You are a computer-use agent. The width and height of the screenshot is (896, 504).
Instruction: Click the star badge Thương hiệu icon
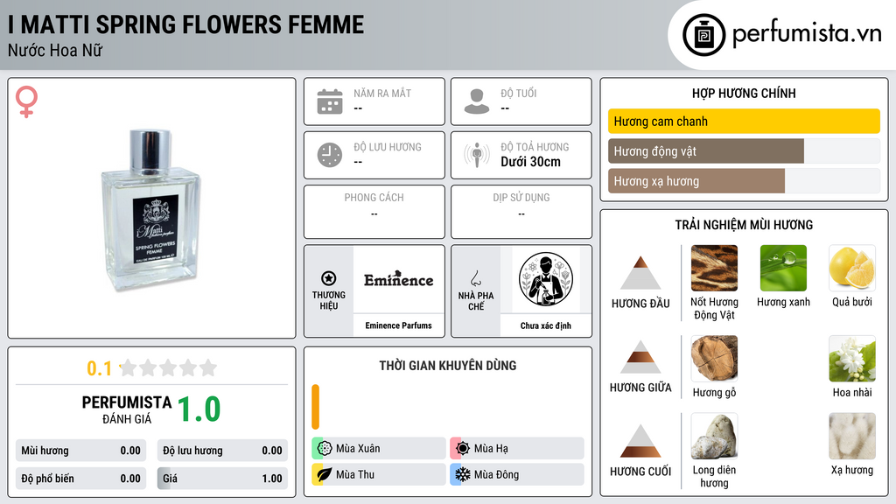coord(329,278)
